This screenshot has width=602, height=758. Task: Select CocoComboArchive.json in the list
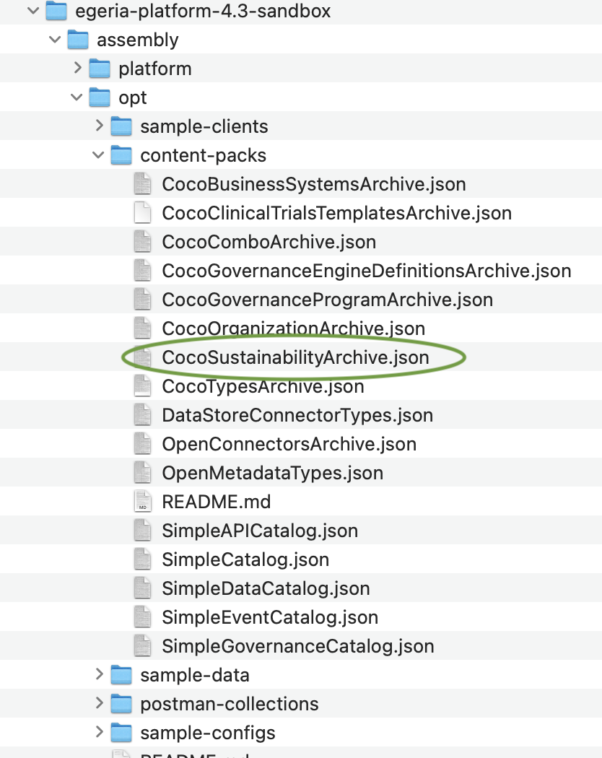(x=269, y=242)
